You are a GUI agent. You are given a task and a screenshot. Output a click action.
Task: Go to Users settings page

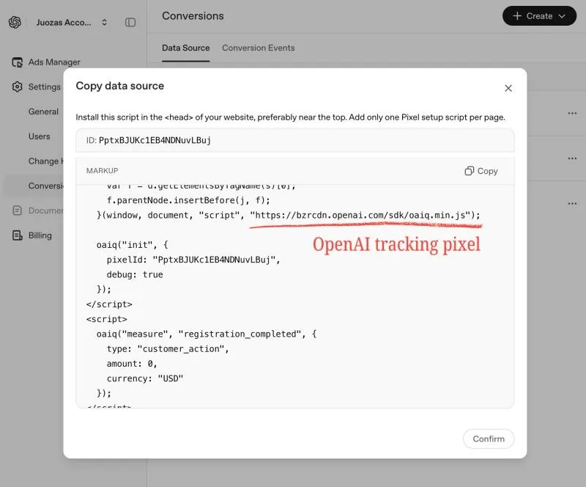point(40,136)
